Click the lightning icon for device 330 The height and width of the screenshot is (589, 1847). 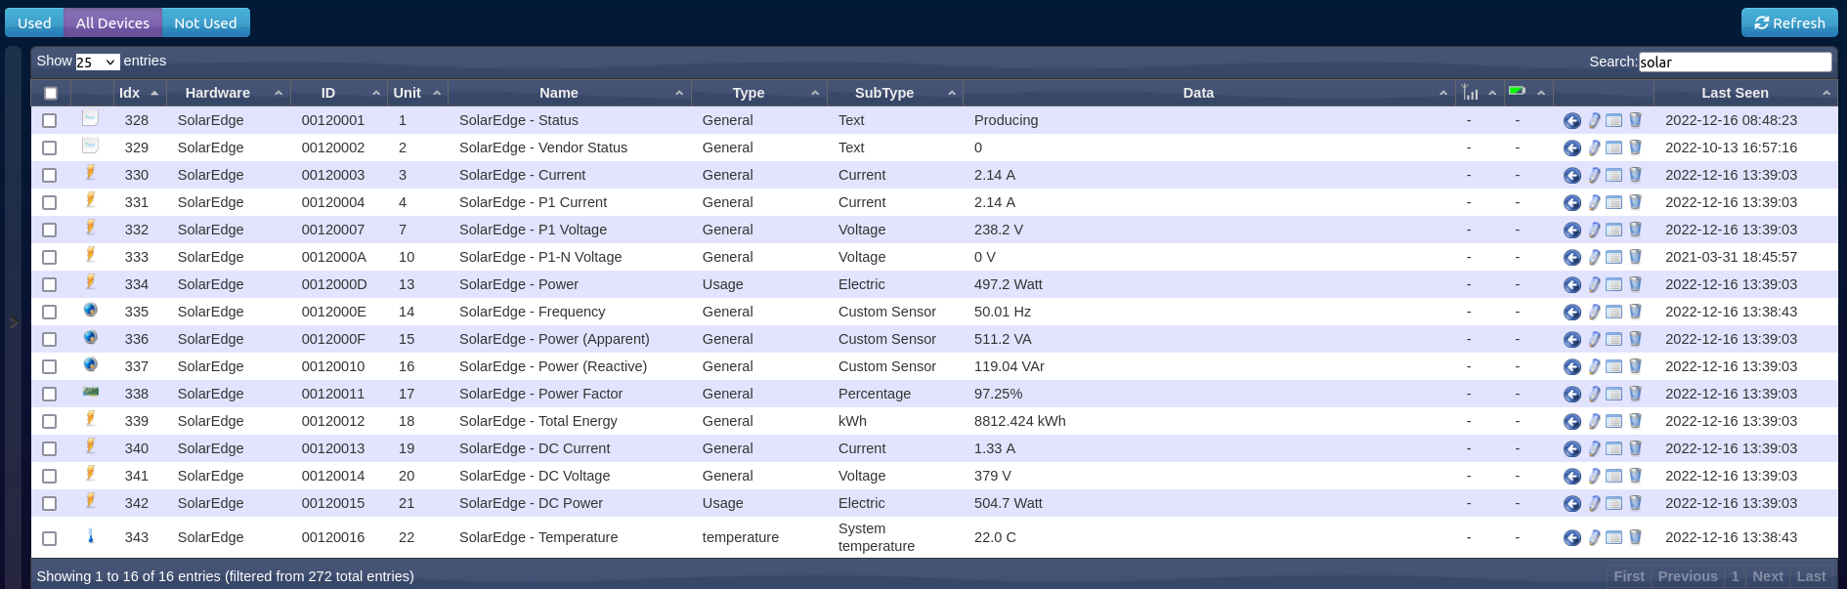tap(90, 173)
